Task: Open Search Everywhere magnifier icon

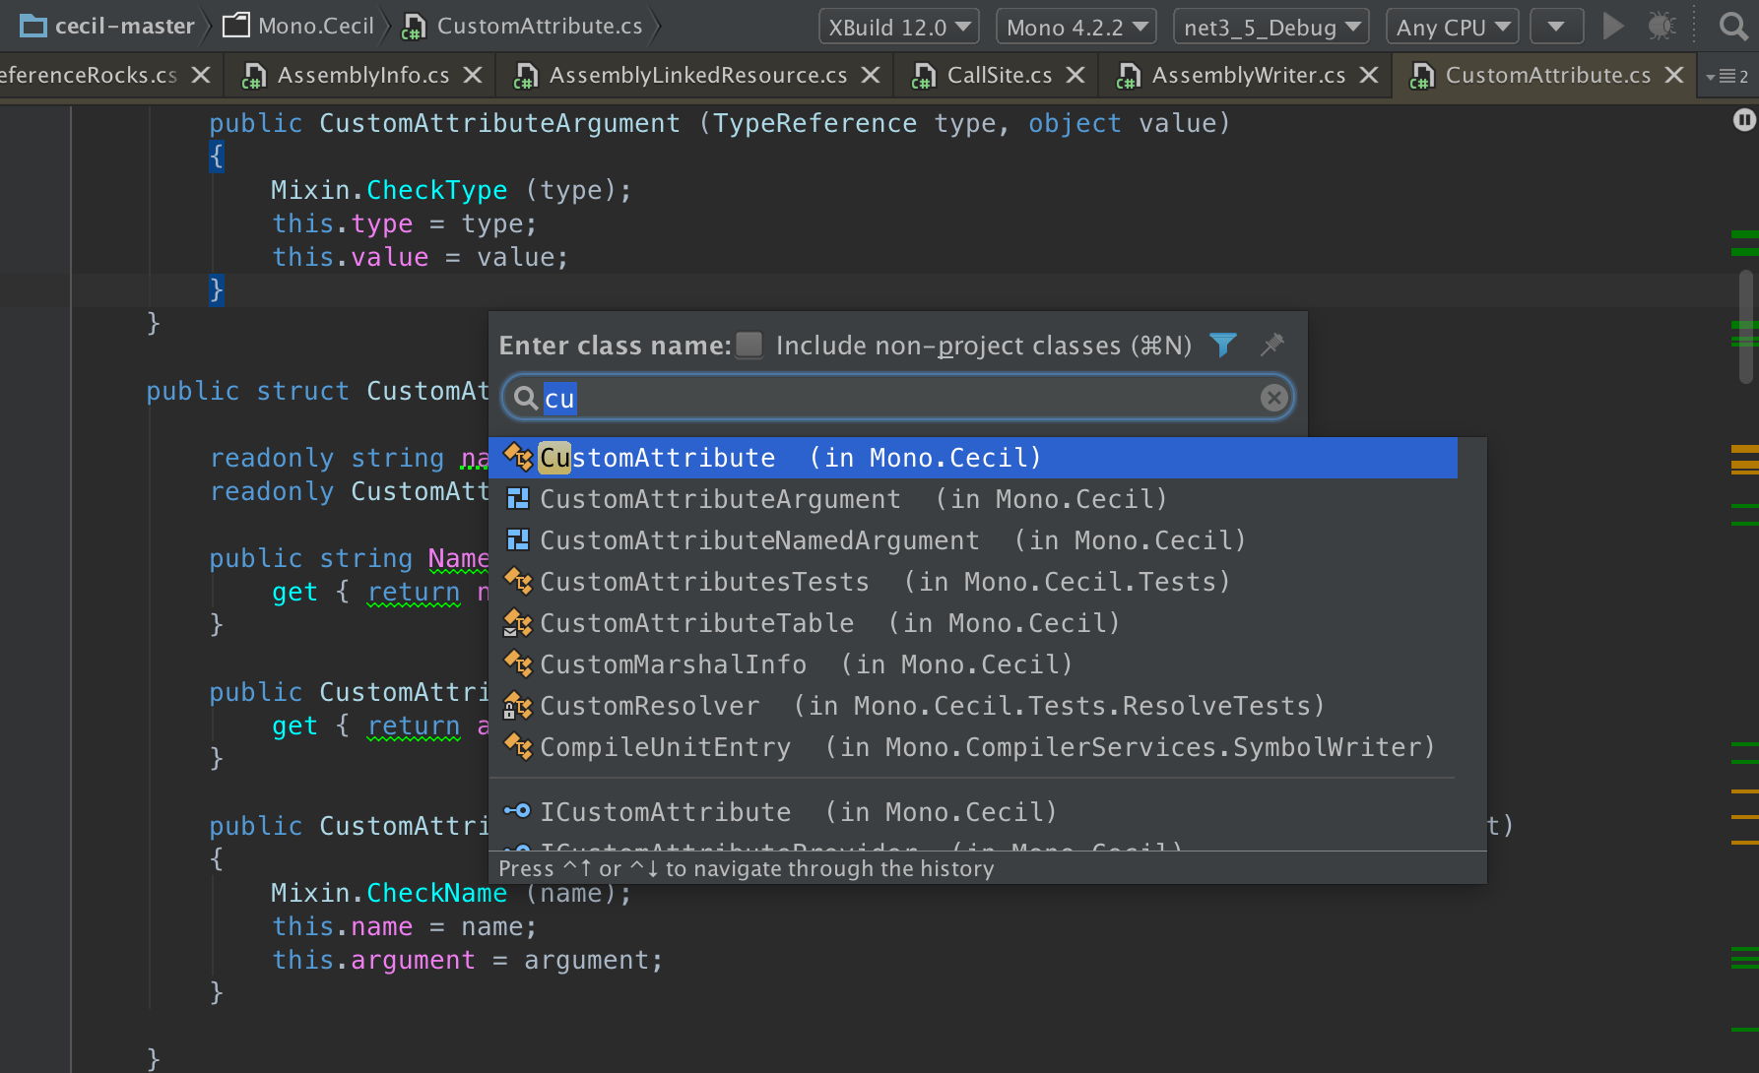Action: (x=1731, y=27)
